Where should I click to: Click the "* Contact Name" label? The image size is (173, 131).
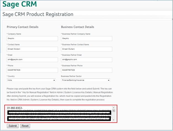pos(13,45)
